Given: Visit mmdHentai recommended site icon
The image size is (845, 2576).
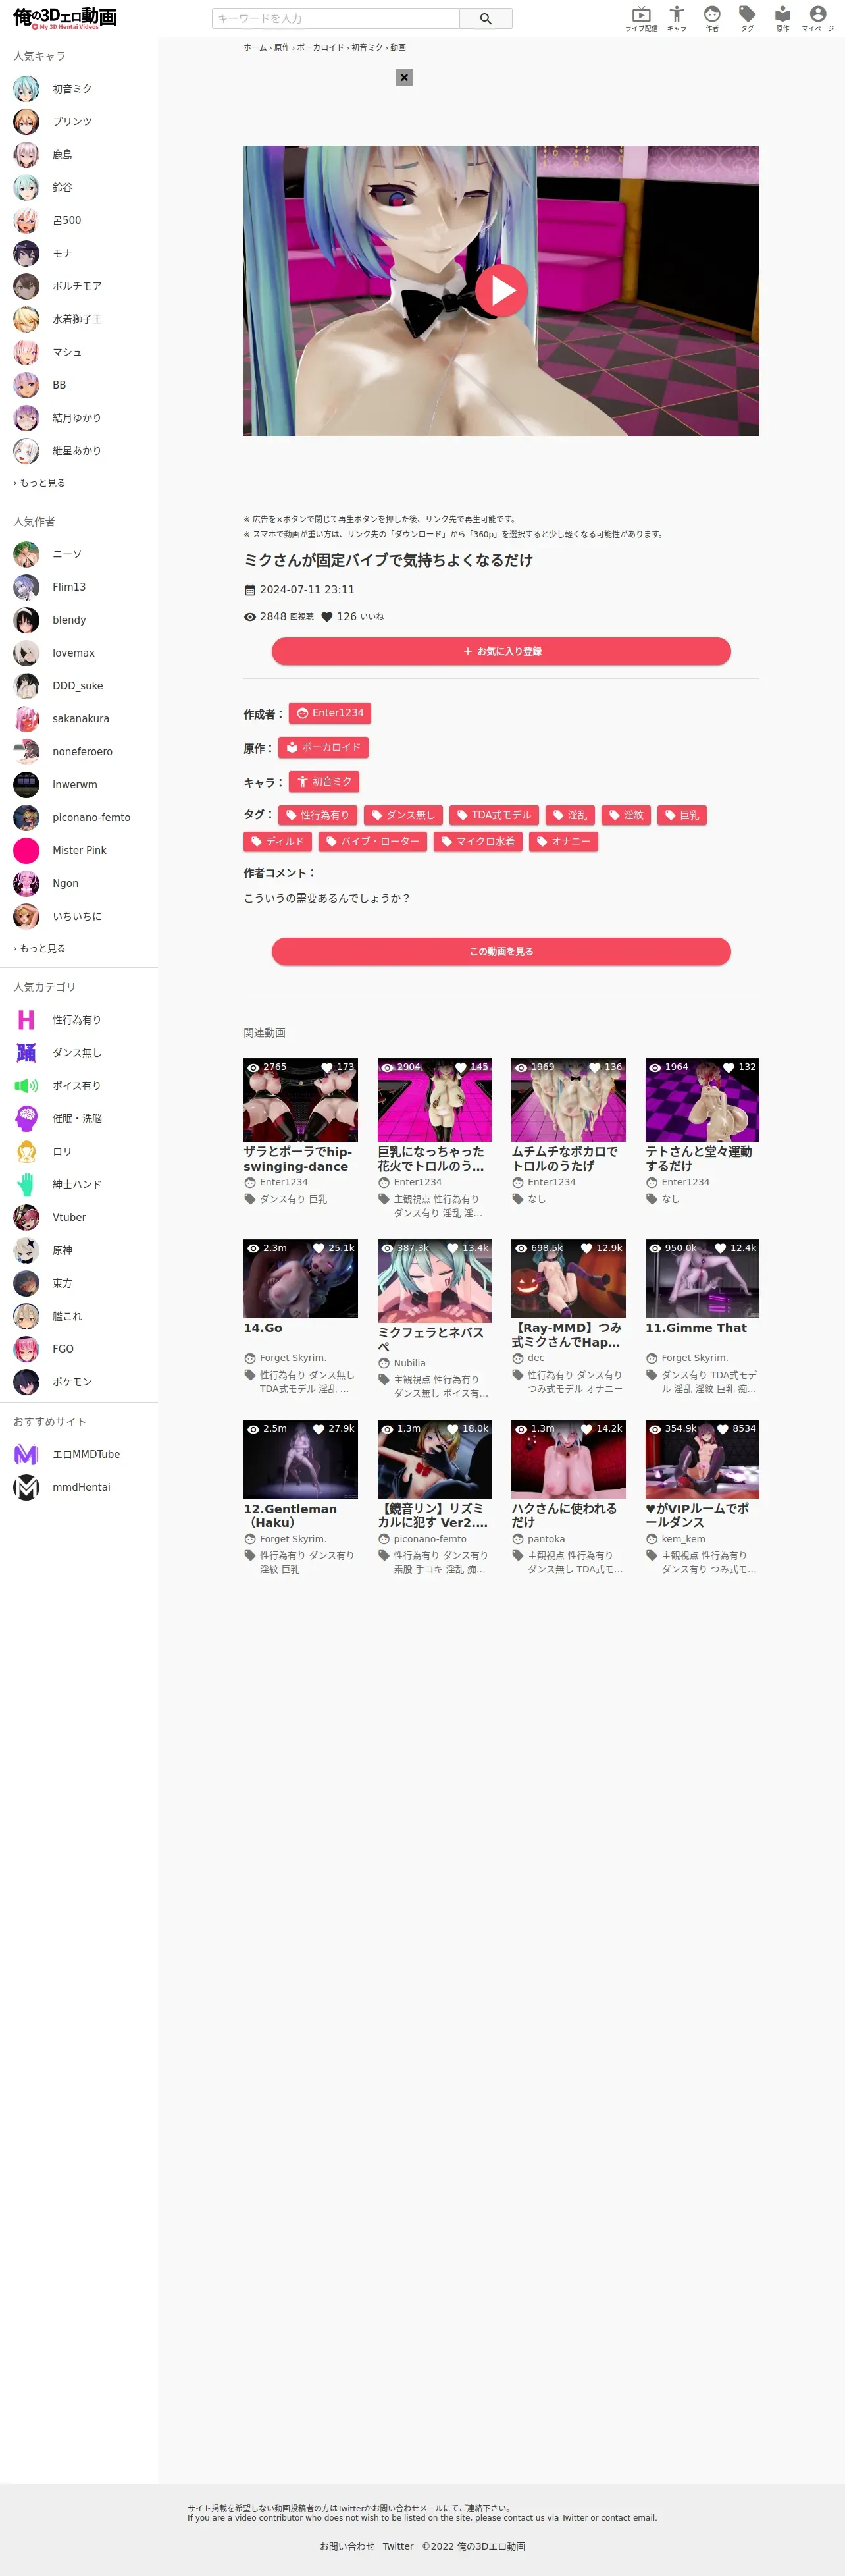Looking at the screenshot, I should pos(26,1488).
